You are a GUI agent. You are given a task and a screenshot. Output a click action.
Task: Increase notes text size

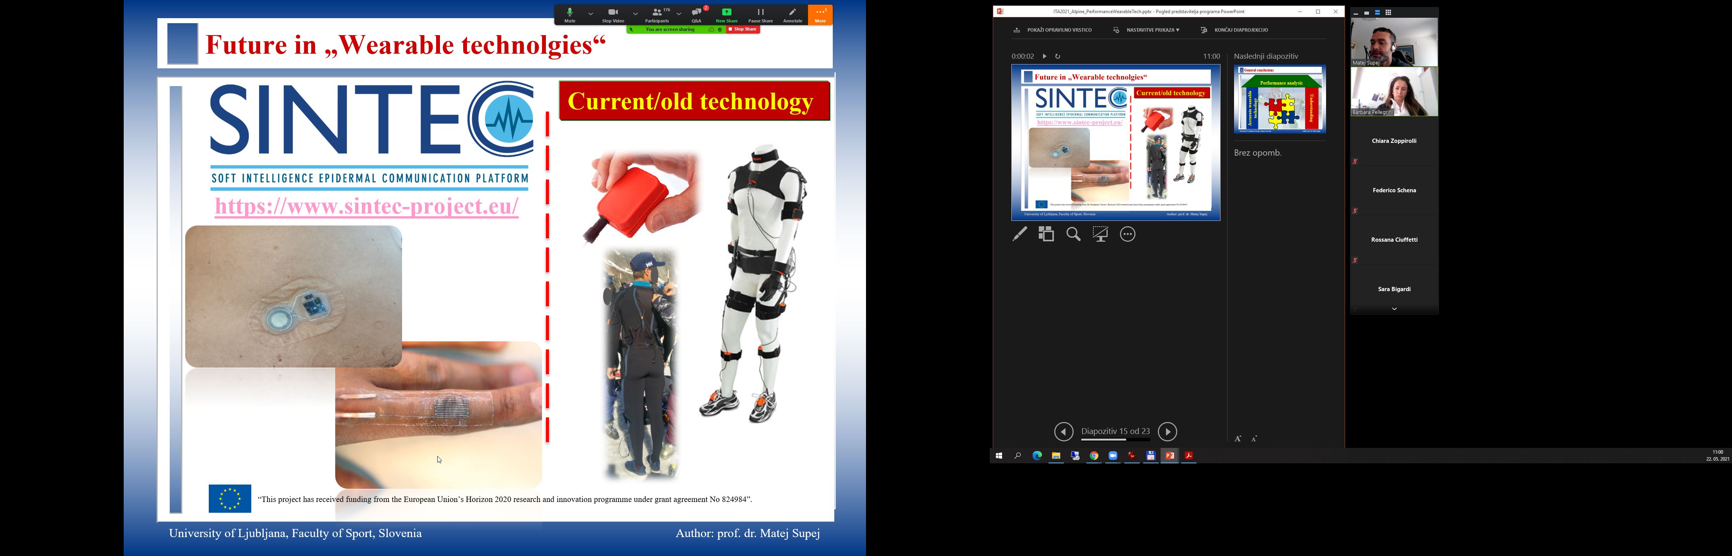click(1238, 439)
